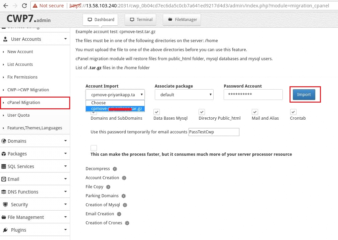Open the Decompress settings gear
Image resolution: width=338 pixels, height=240 pixels.
pyautogui.click(x=114, y=169)
